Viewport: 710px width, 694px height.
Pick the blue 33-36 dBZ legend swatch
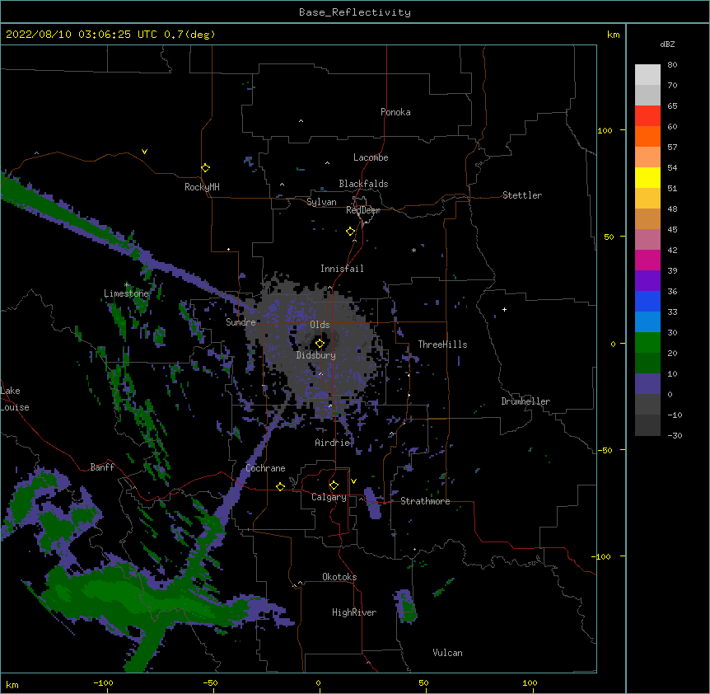tap(647, 302)
